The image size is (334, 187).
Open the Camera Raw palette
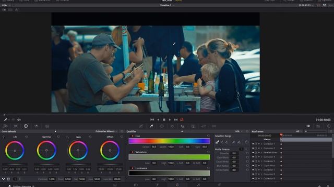pos(5,126)
